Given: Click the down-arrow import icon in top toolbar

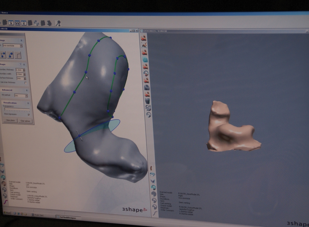Looking at the screenshot, I should [49, 23].
